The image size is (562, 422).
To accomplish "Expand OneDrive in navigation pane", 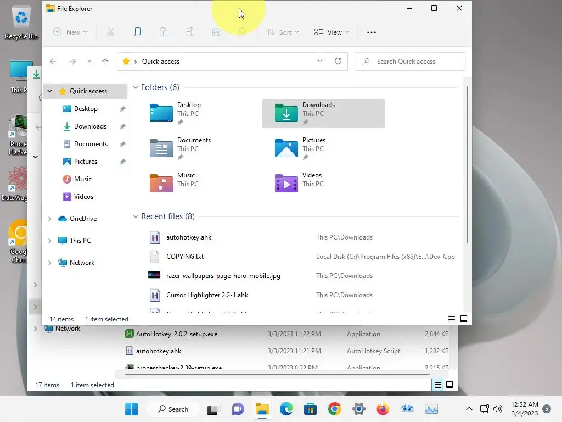I will tap(50, 219).
